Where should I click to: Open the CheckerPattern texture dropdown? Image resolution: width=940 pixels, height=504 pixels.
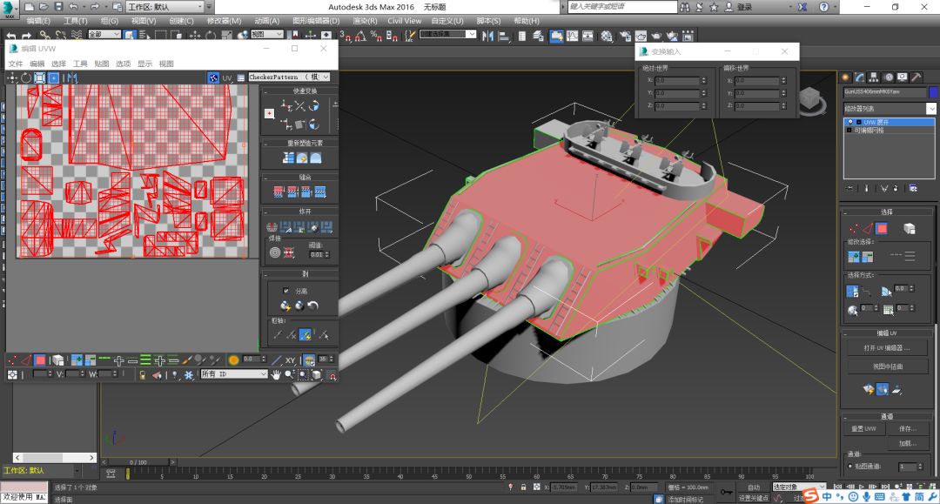(287, 77)
